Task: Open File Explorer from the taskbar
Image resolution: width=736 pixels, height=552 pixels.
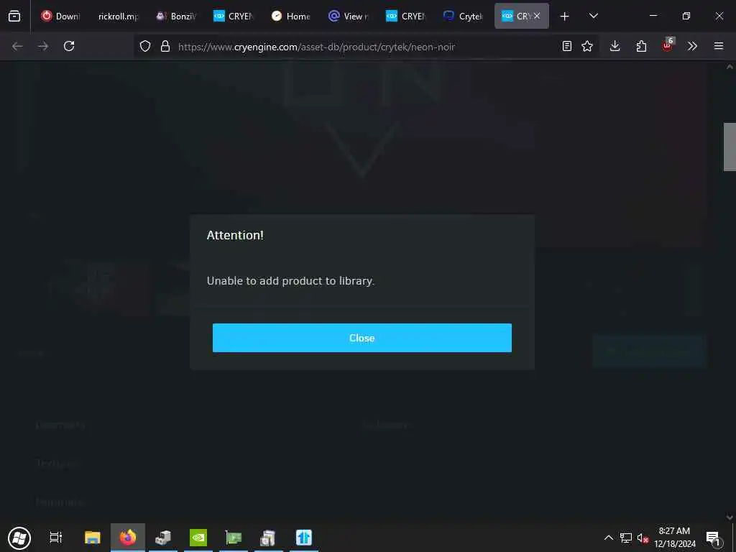Action: click(93, 538)
